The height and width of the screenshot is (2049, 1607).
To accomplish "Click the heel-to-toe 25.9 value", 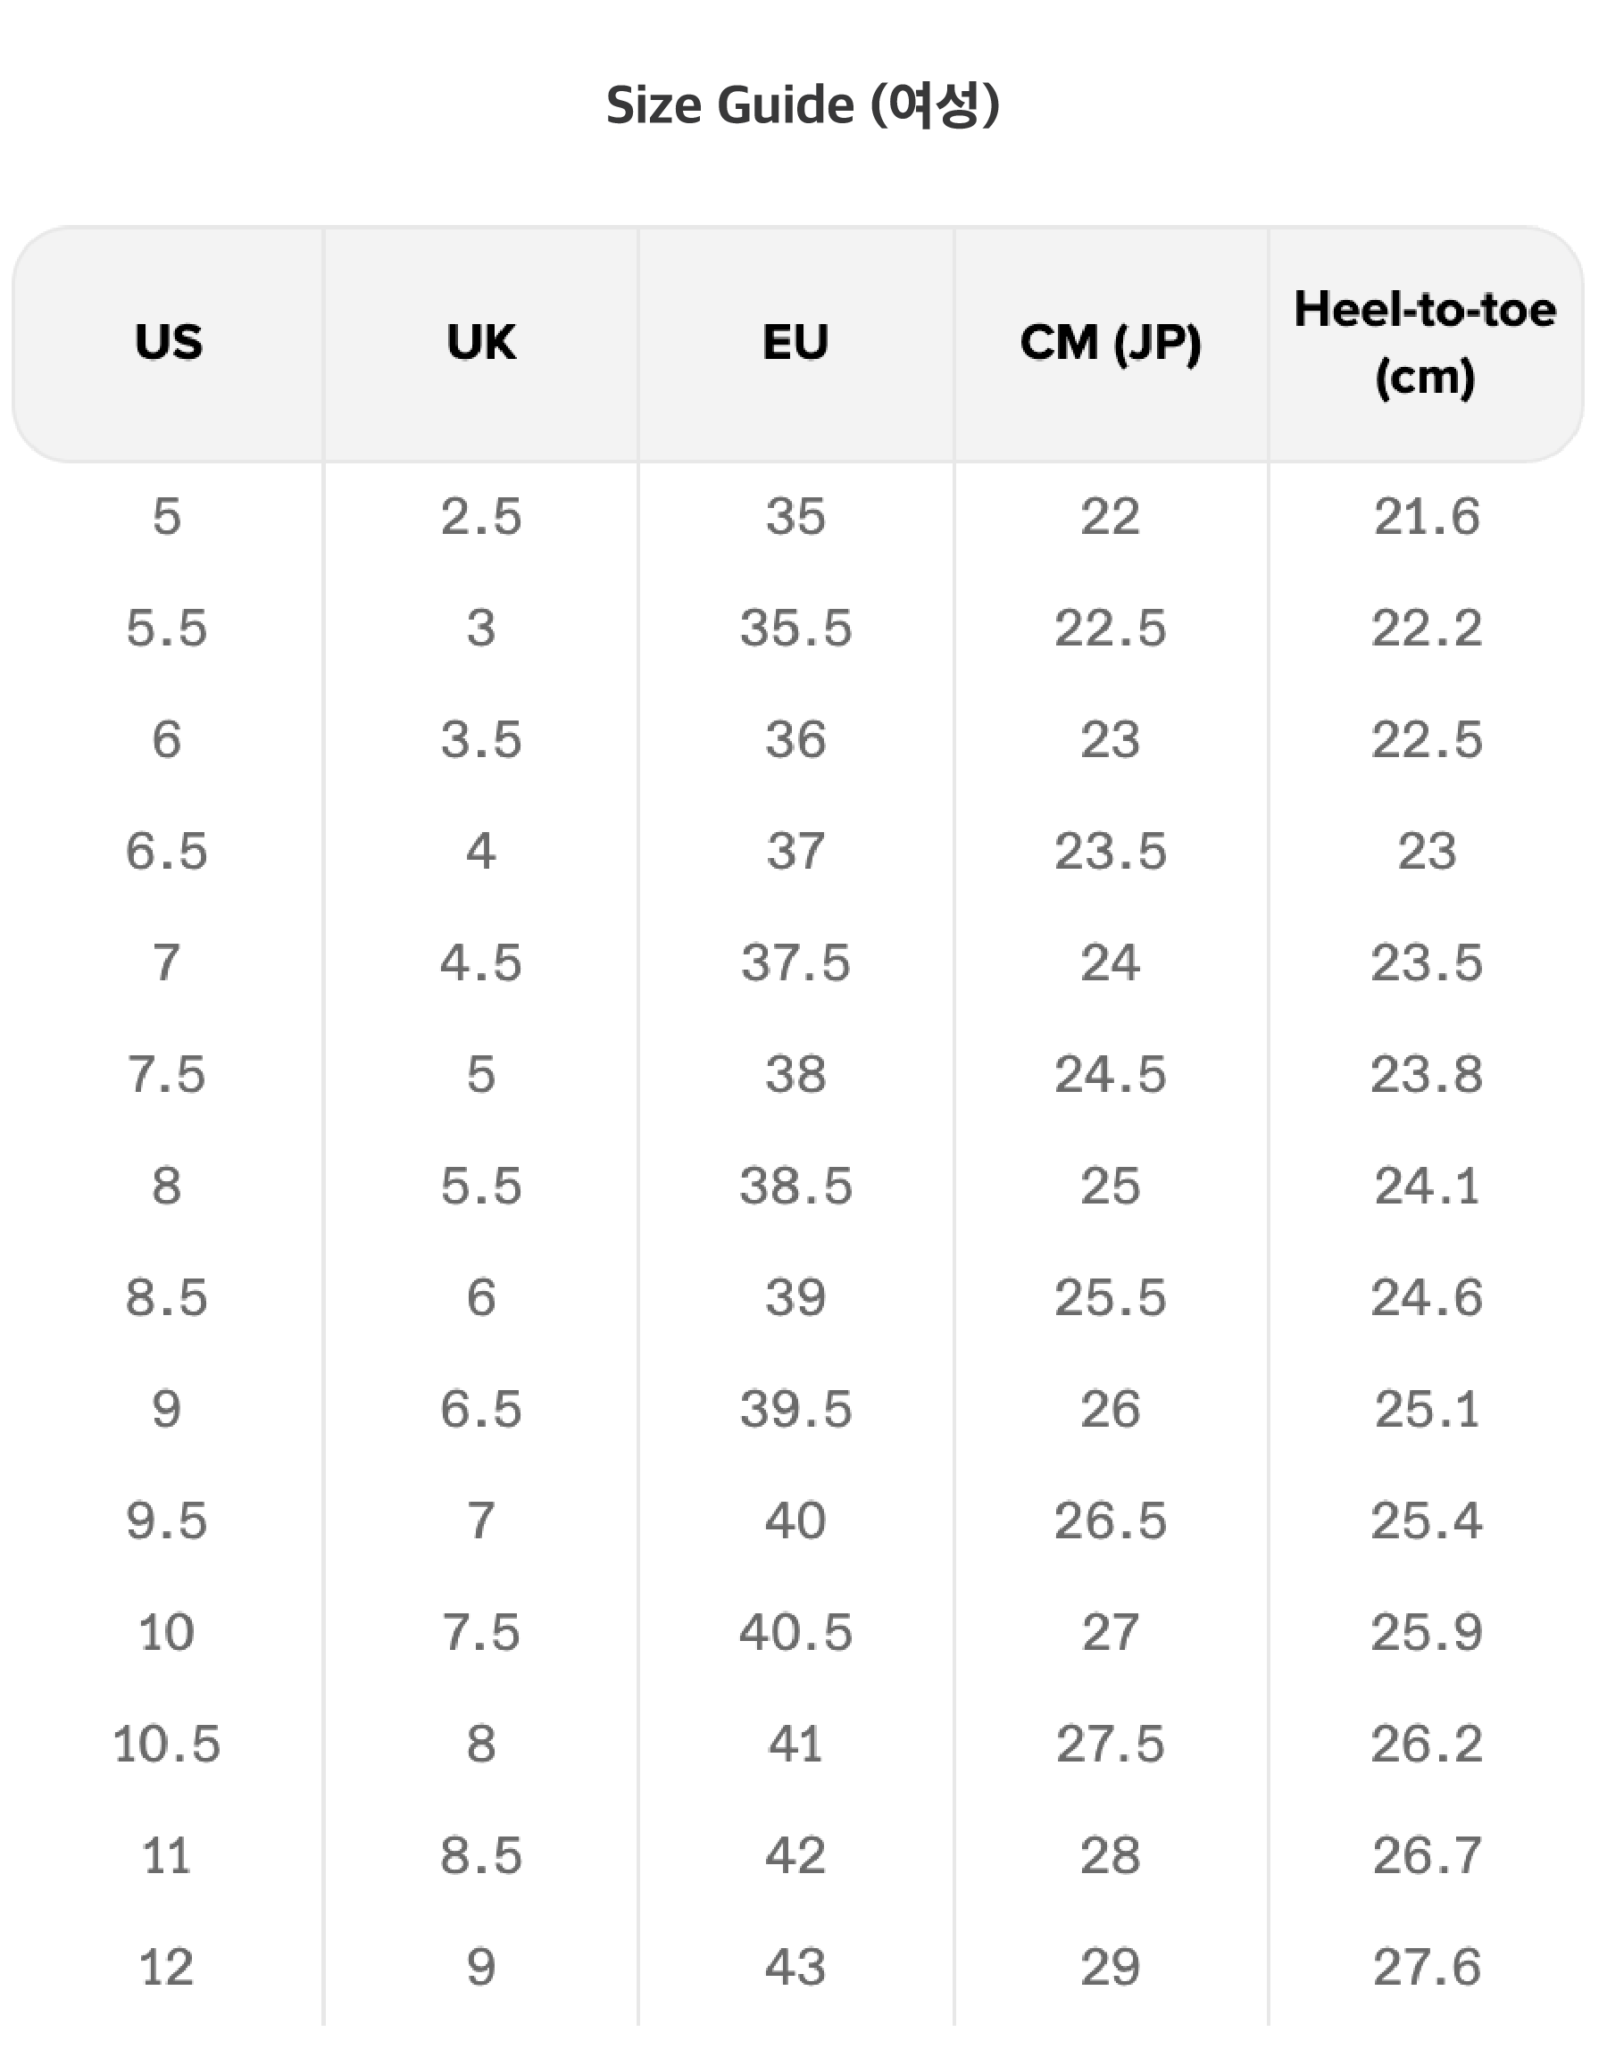I will [1427, 1632].
